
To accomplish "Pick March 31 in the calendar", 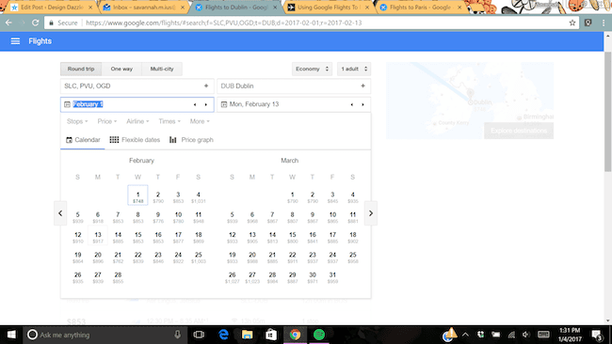I will (x=332, y=277).
